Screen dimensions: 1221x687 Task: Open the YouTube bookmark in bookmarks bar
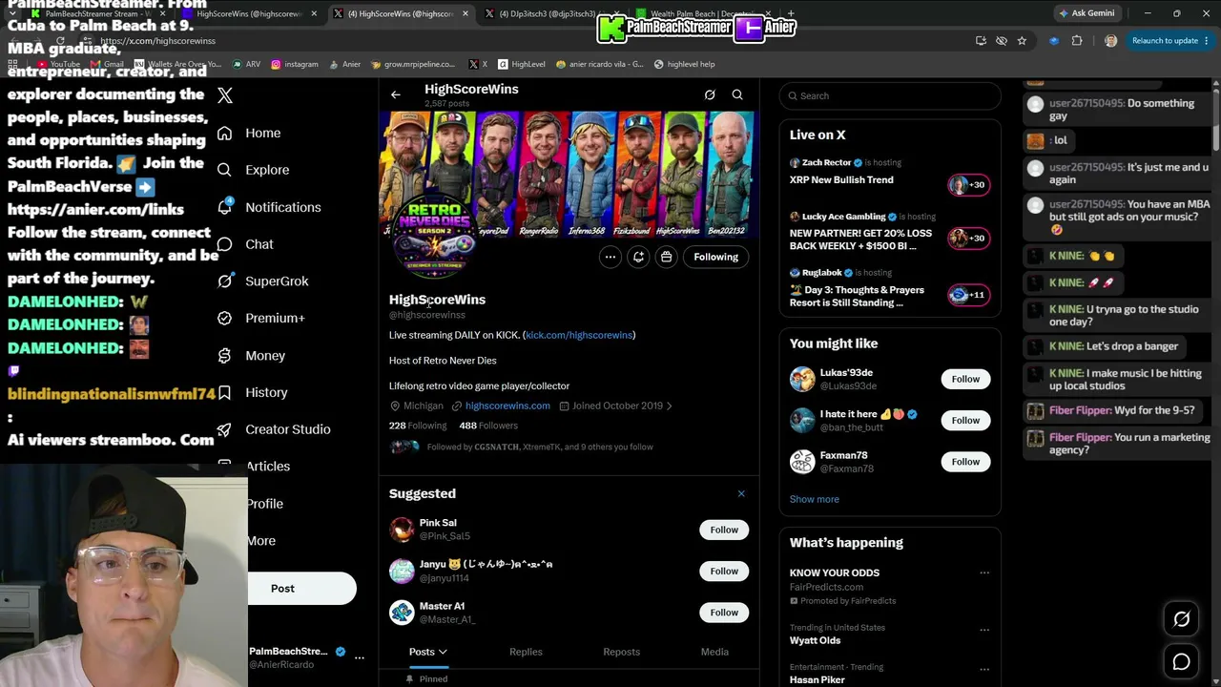(x=59, y=64)
